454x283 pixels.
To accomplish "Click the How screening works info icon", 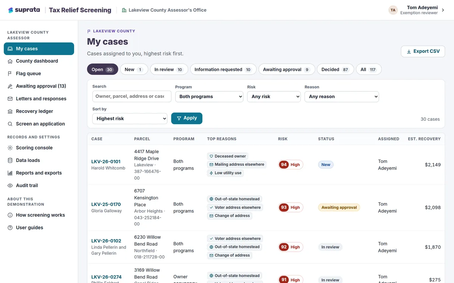I will 10,215.
